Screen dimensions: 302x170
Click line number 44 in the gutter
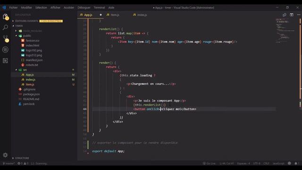click(85, 109)
